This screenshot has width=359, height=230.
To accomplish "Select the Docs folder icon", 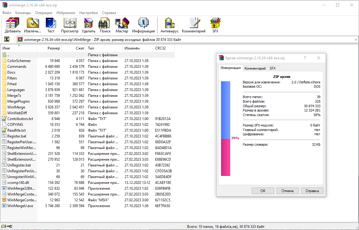I will (x=4, y=72).
